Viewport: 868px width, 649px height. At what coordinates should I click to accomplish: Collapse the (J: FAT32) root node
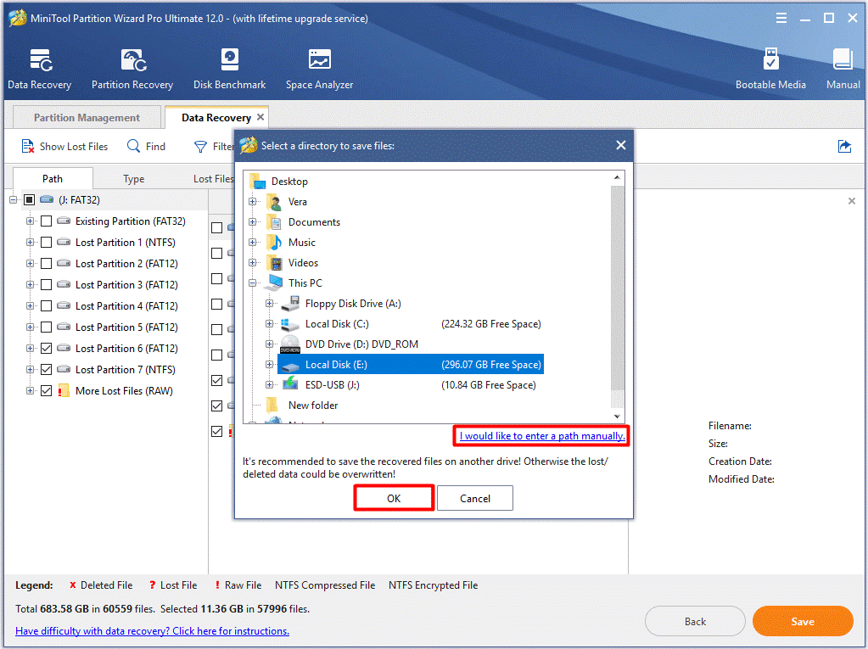point(14,199)
